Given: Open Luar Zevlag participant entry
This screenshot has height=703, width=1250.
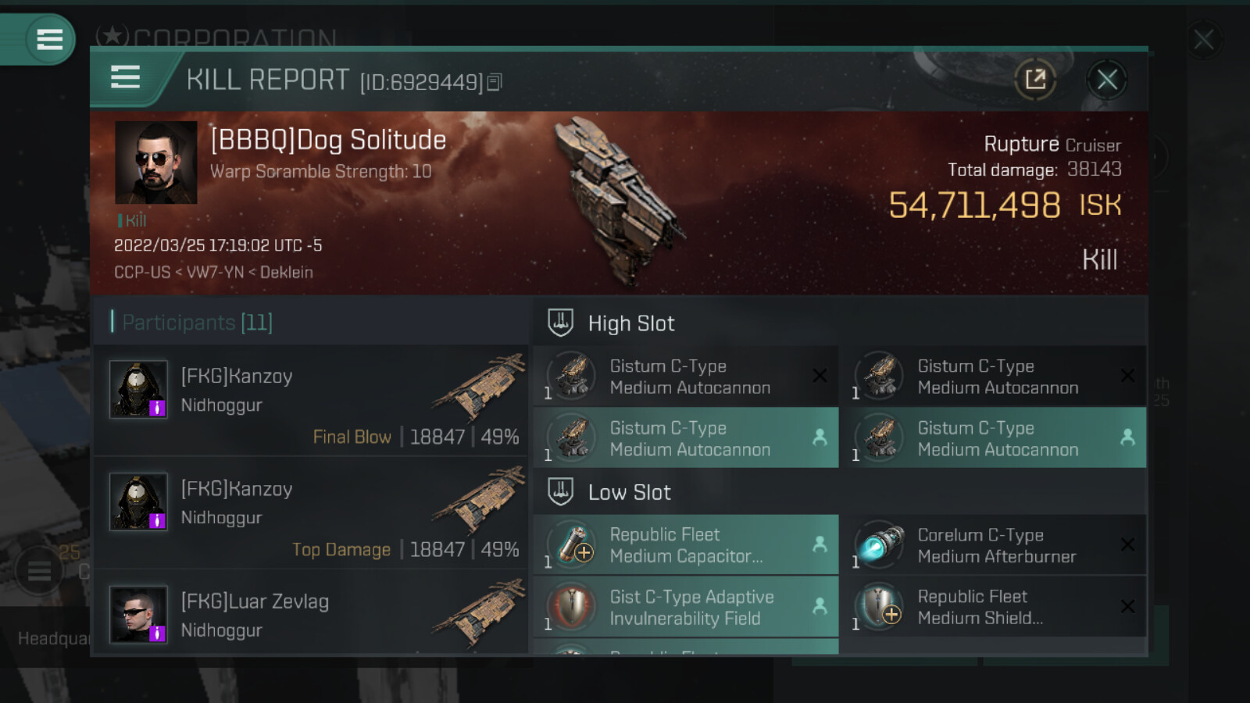Looking at the screenshot, I should [311, 617].
